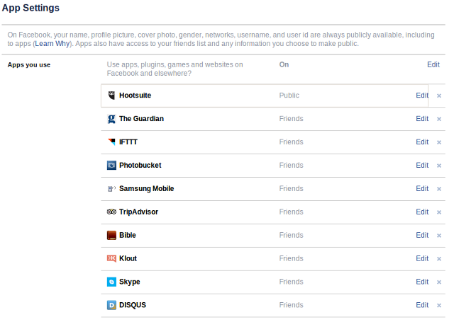Remove The Guardian app
454x322 pixels.
(x=439, y=119)
